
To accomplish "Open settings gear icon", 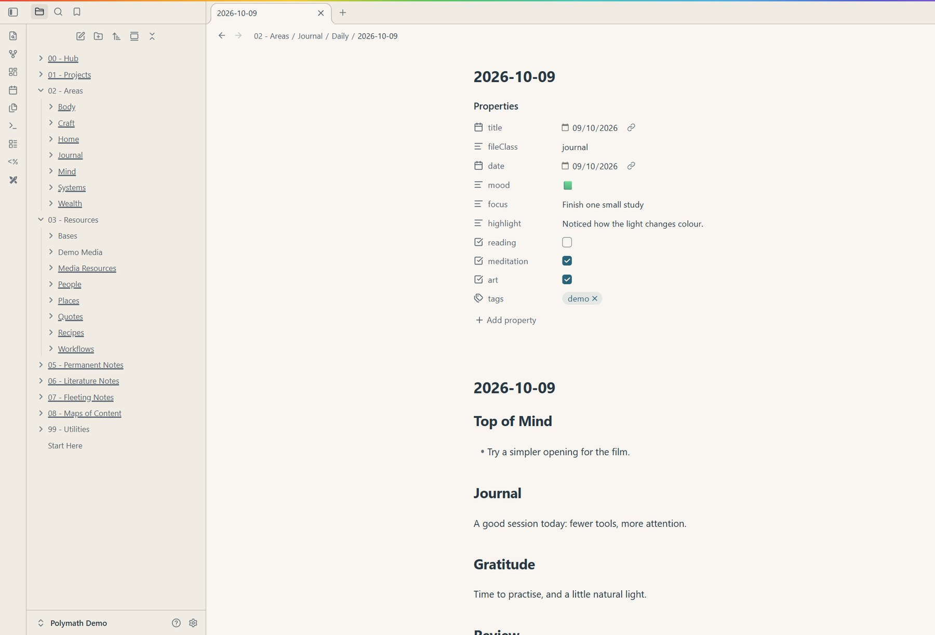I will pyautogui.click(x=193, y=623).
